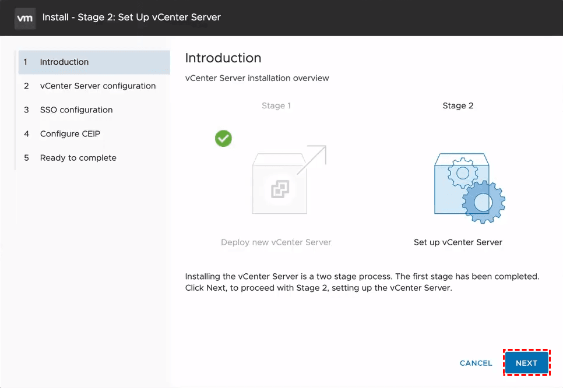Viewport: 563px width, 388px height.
Task: Click the small gear inside the Stage 2 box
Action: (x=463, y=172)
